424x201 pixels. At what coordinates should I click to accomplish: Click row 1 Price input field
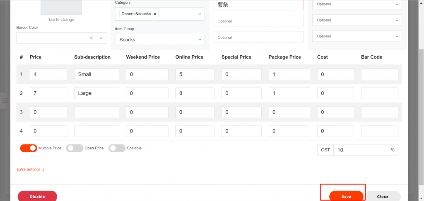pos(48,74)
